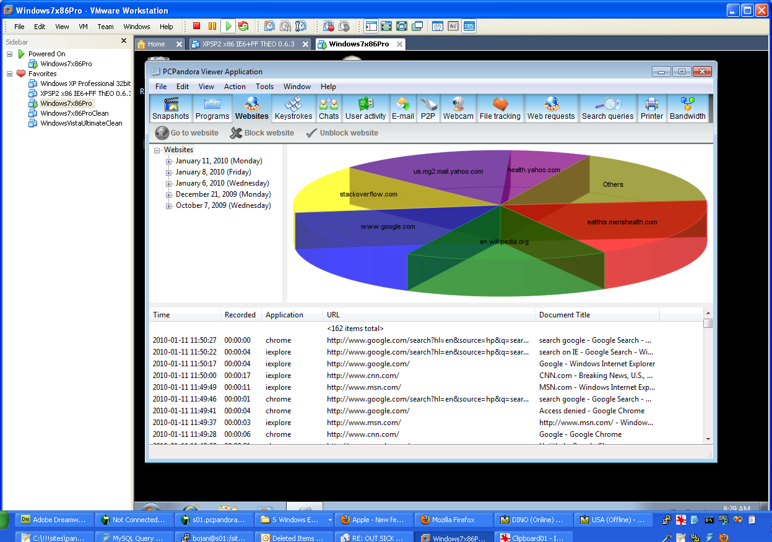This screenshot has width=772, height=542.
Task: Expand the January 6, 2010 (Wednesday) node
Action: 169,184
